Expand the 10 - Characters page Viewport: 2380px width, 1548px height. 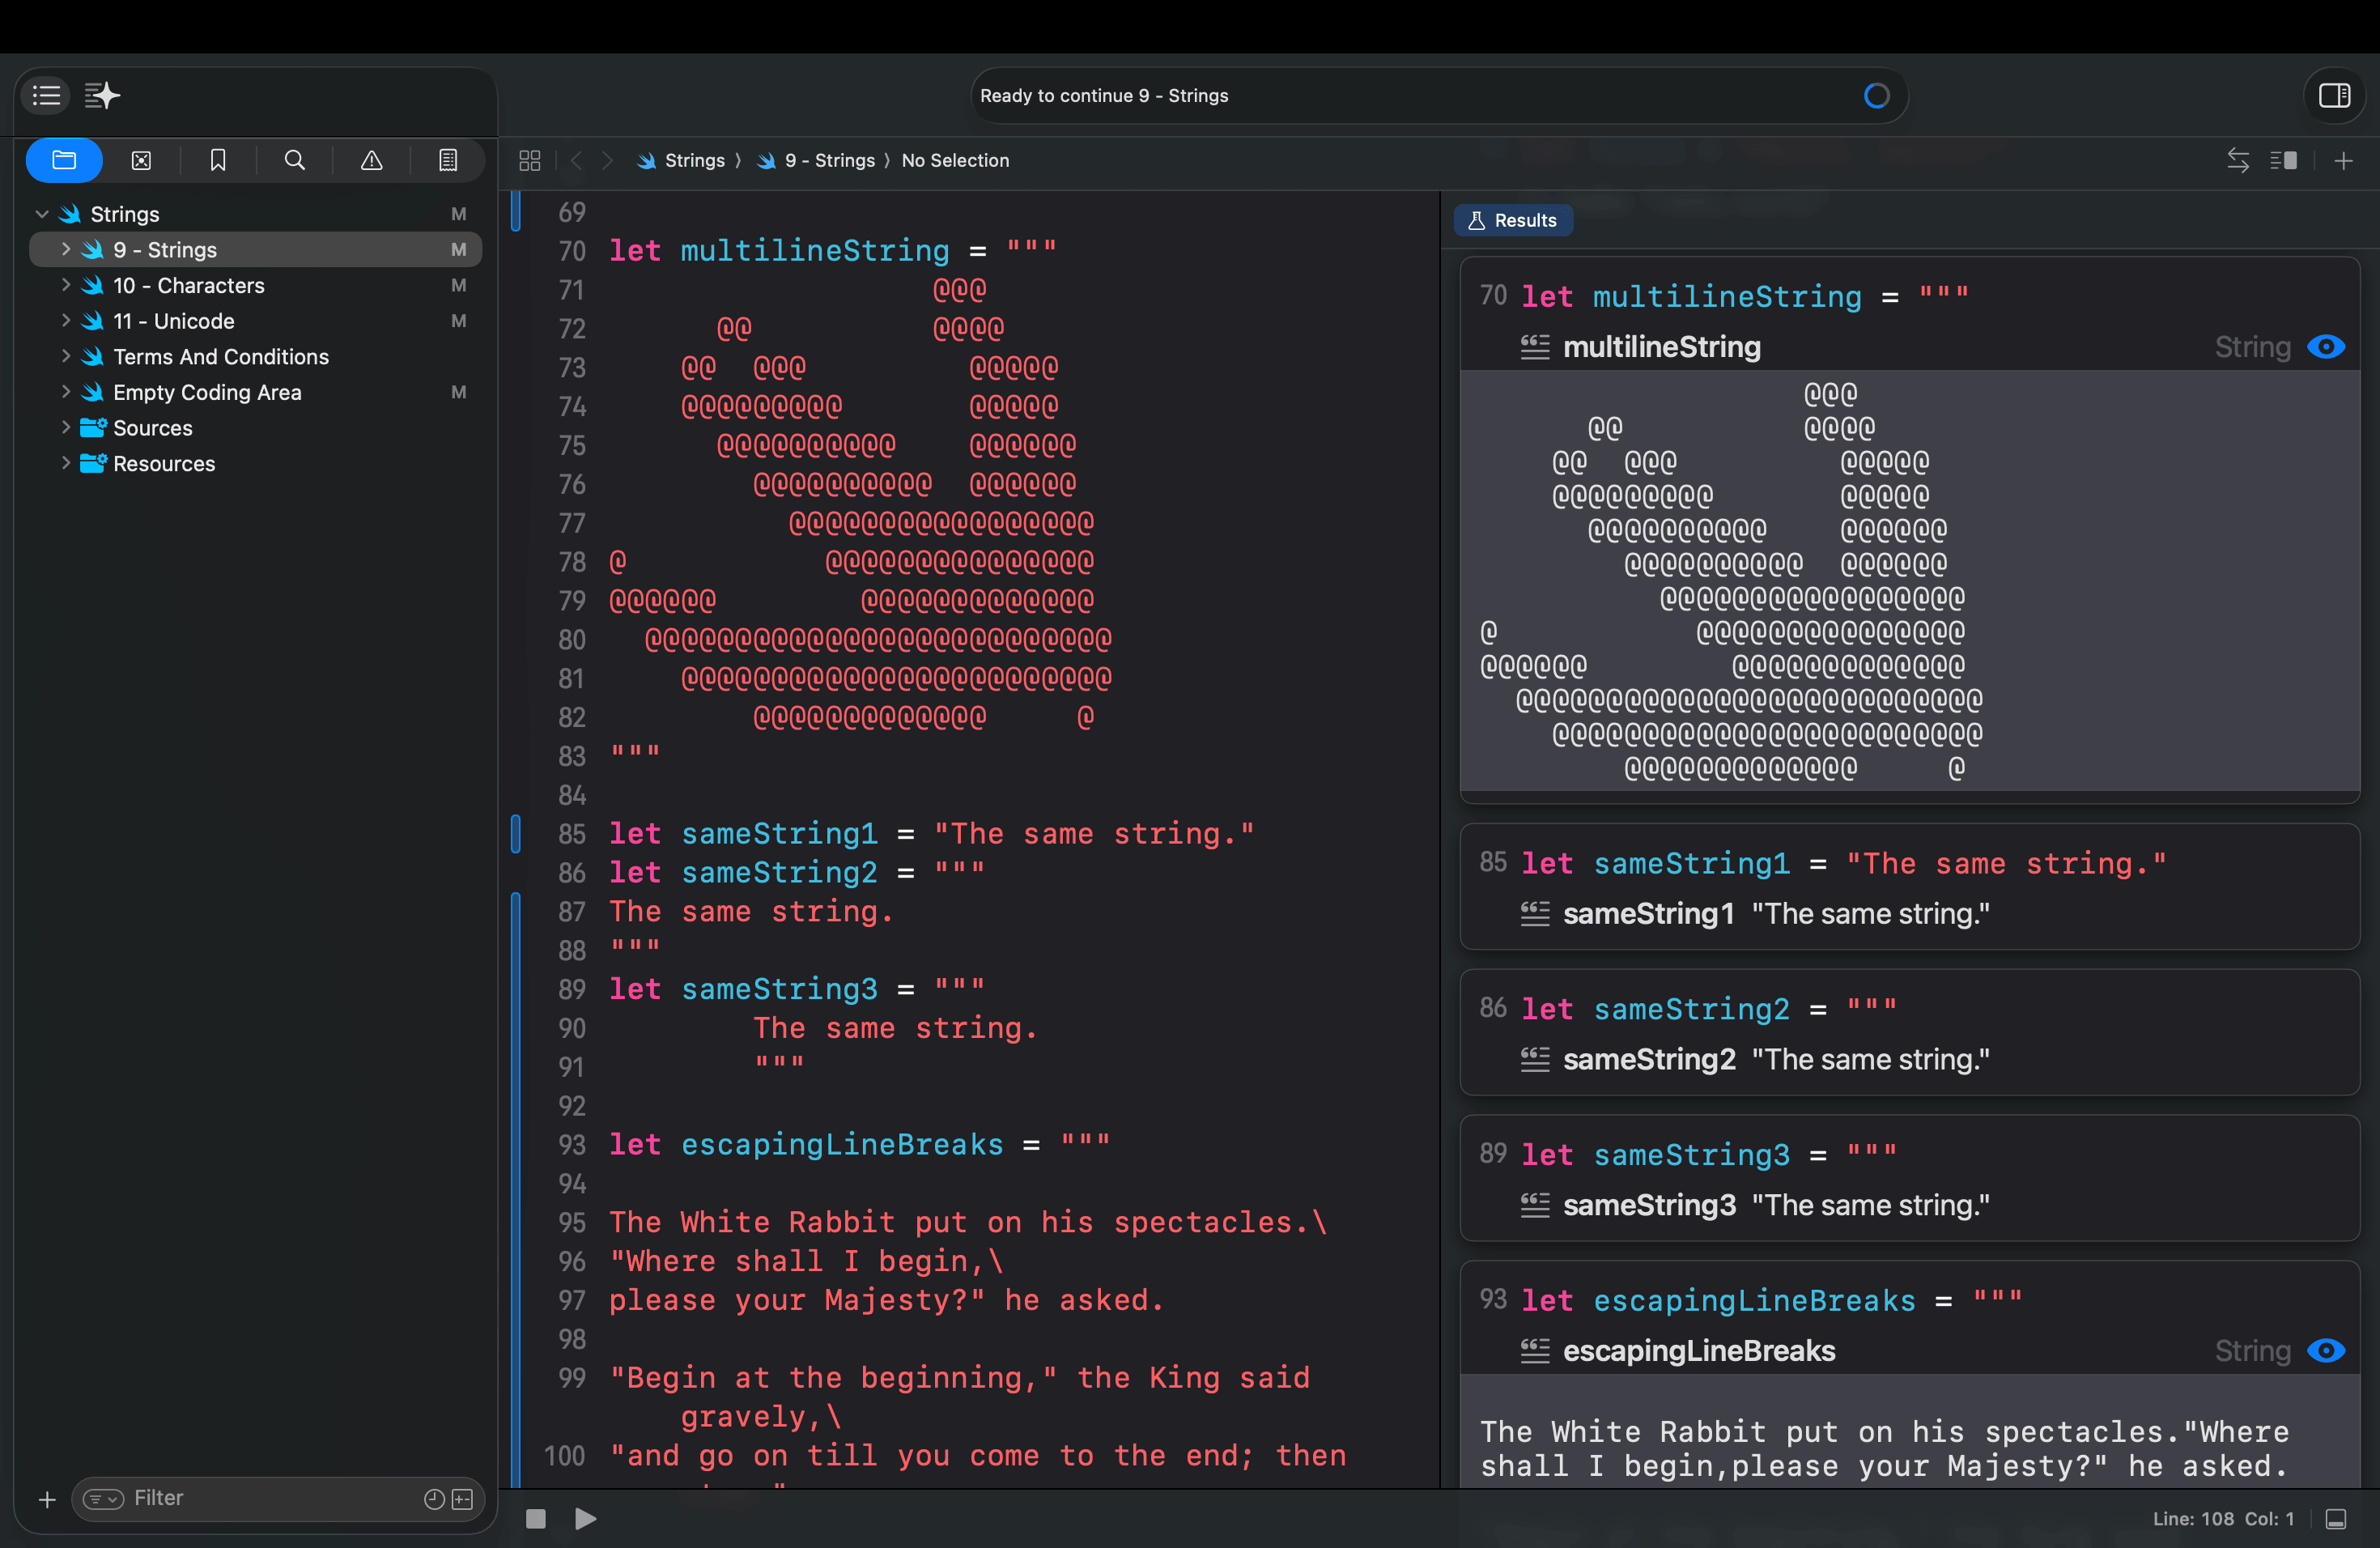[x=66, y=285]
